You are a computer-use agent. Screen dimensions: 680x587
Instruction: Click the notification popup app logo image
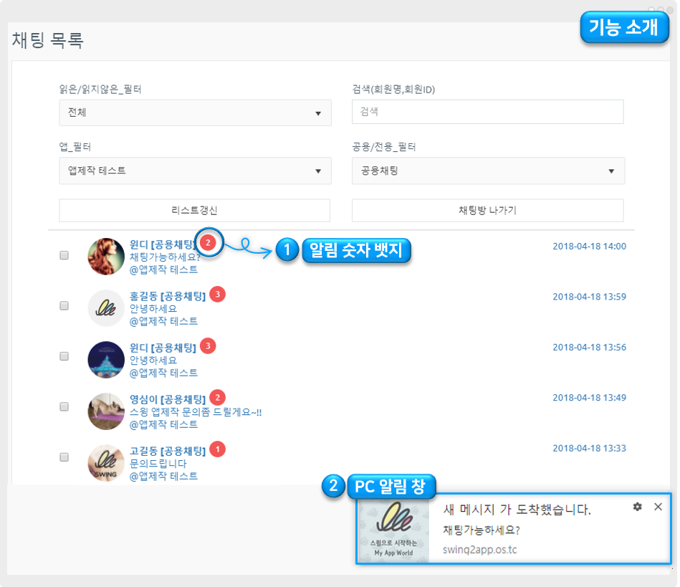tap(393, 529)
